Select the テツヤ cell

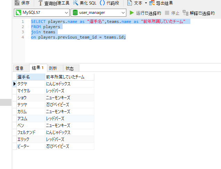31,105
